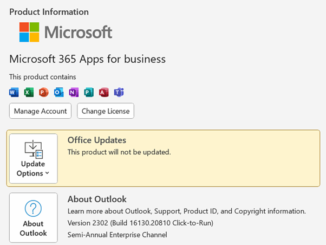Viewport: 326px width, 245px height.
Task: Click 'This product will not be updated.' text
Action: (119, 152)
